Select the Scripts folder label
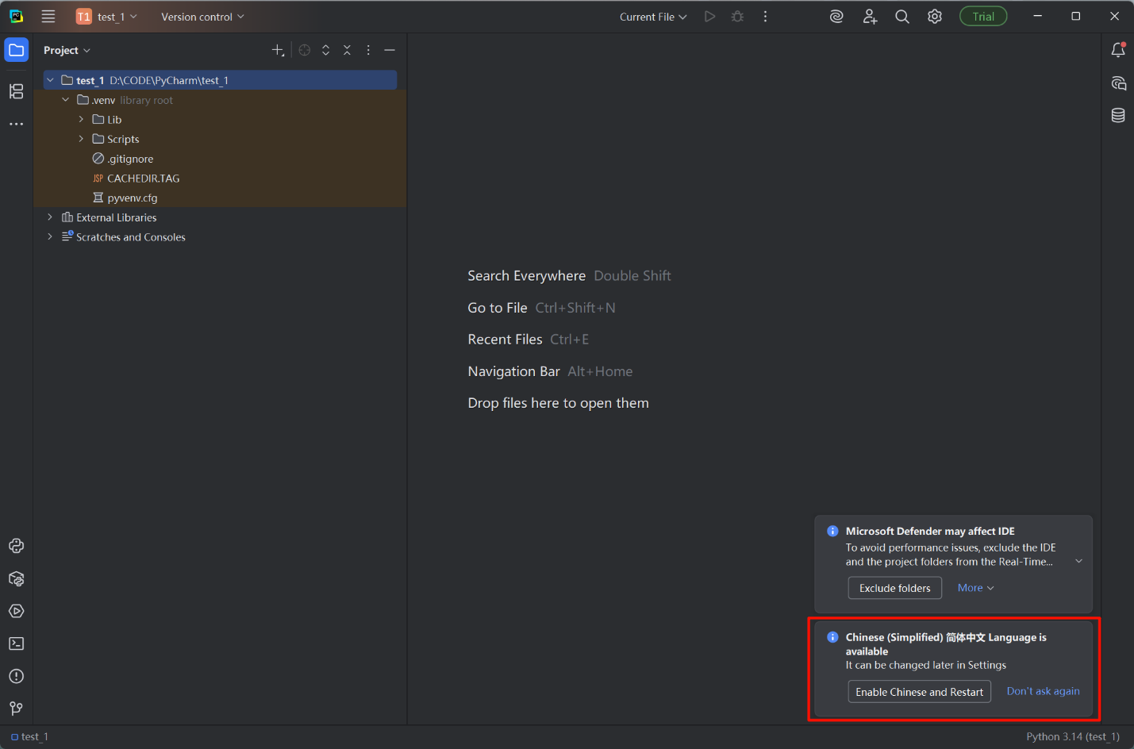This screenshot has height=749, width=1134. click(123, 139)
